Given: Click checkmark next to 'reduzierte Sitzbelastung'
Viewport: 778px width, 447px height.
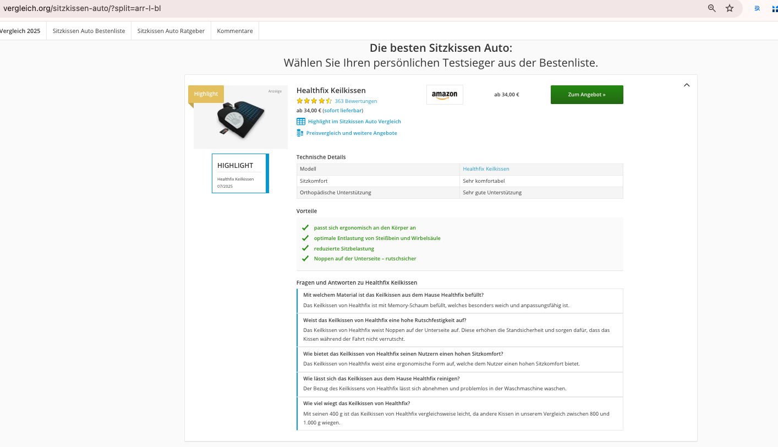Looking at the screenshot, I should pos(305,248).
